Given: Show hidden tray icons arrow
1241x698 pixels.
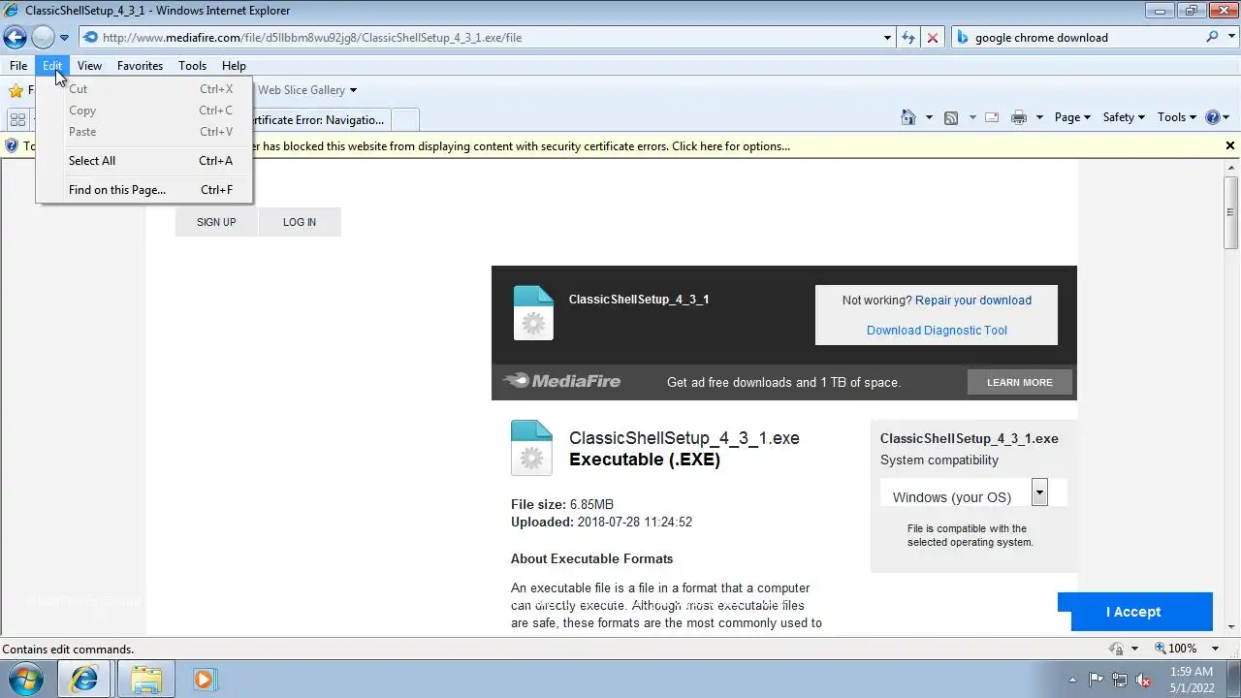Looking at the screenshot, I should click(x=1072, y=680).
